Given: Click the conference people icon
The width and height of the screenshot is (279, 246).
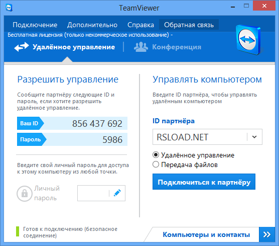Looking at the screenshot, I should (141, 47).
